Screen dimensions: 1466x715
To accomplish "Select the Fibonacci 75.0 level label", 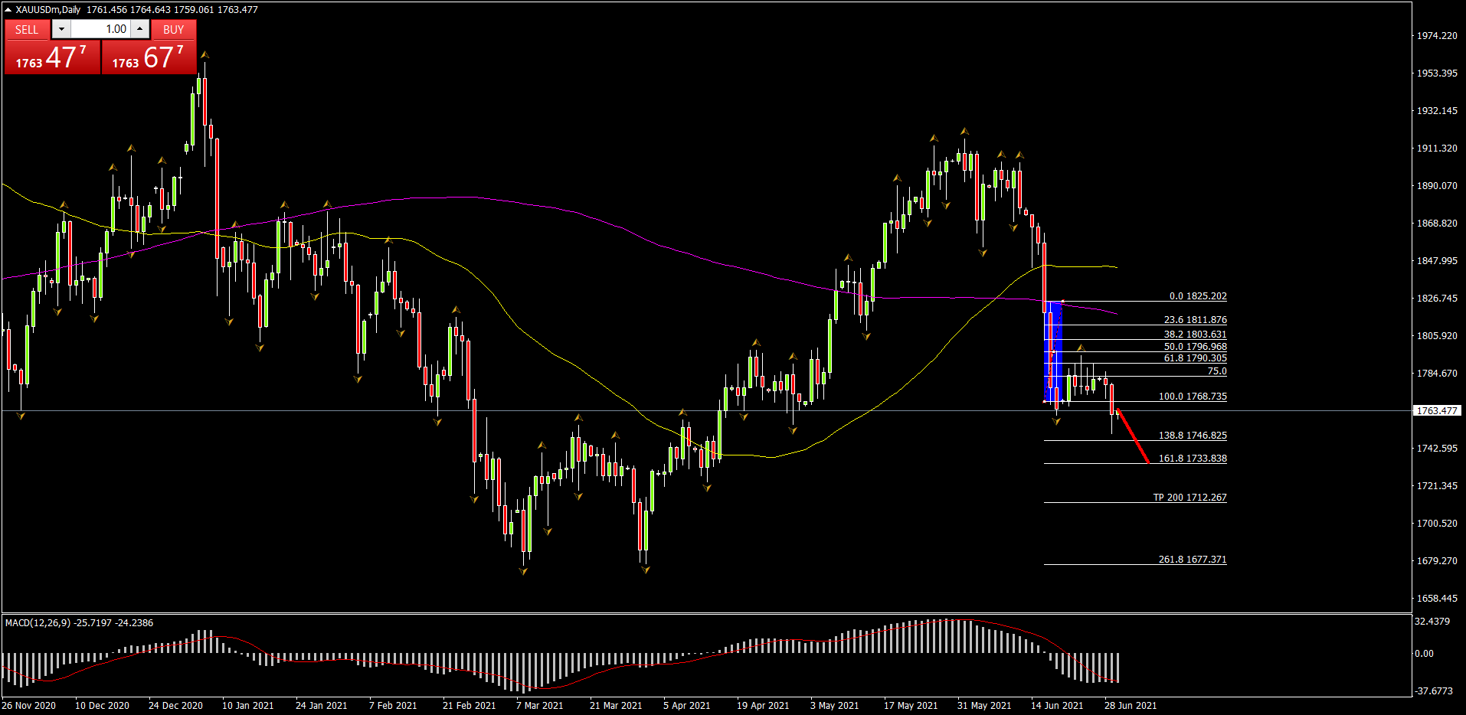I will (x=1217, y=371).
